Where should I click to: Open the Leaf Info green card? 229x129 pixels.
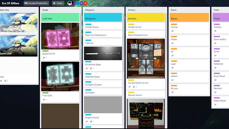click(60, 17)
